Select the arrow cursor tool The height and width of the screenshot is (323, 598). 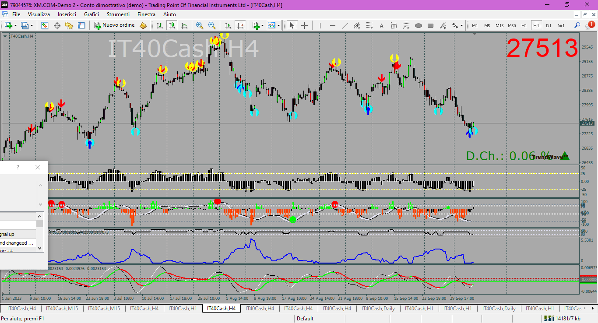pos(292,25)
